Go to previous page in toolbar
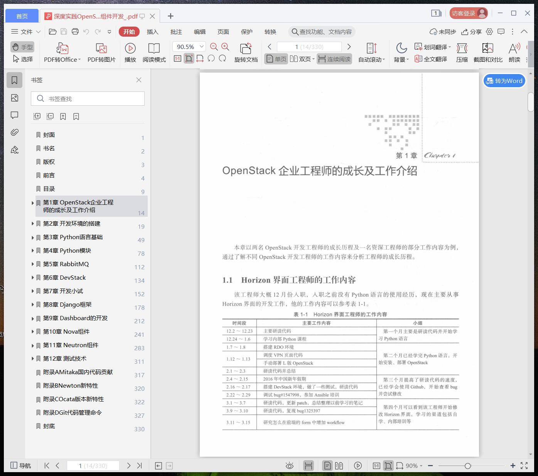The width and height of the screenshot is (538, 476). (270, 47)
